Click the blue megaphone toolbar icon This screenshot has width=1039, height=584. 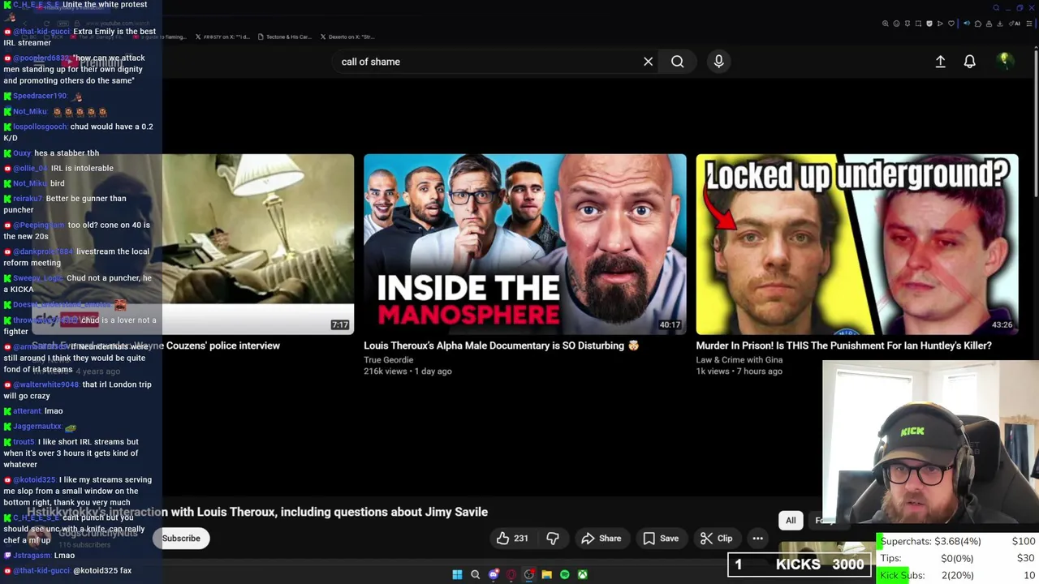pyautogui.click(x=967, y=24)
